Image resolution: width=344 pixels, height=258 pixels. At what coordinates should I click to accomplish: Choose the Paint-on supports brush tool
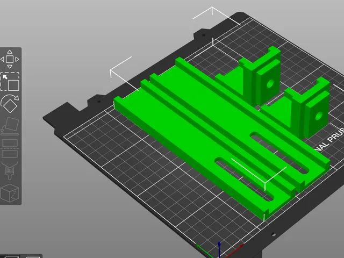click(10, 170)
